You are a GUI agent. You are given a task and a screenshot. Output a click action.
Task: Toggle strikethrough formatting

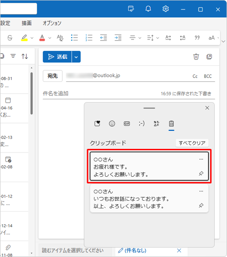[10, 38]
